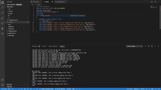The image size is (161, 90).
Task: Split the editor to the right
Action: [x=155, y=2]
